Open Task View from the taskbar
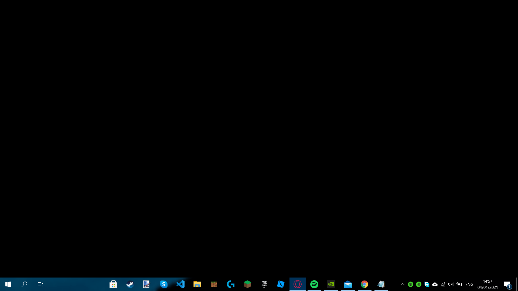Screen dimensions: 518x291 (40, 284)
